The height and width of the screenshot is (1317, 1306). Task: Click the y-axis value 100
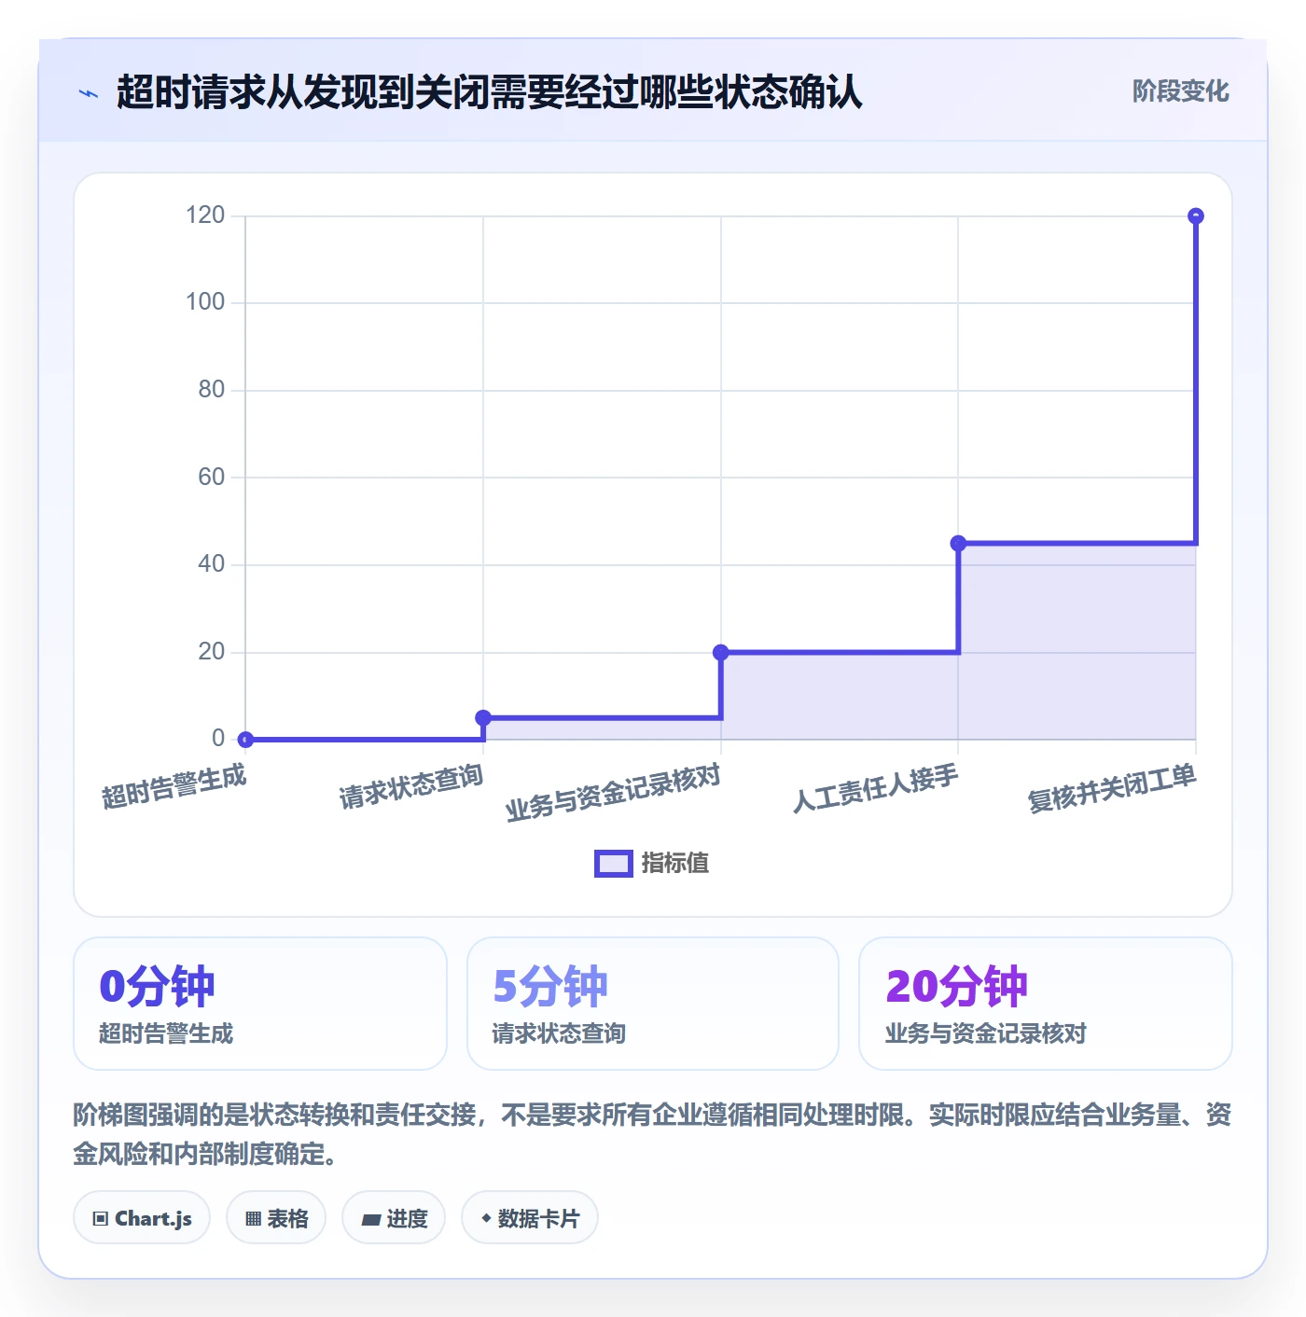[x=205, y=302]
